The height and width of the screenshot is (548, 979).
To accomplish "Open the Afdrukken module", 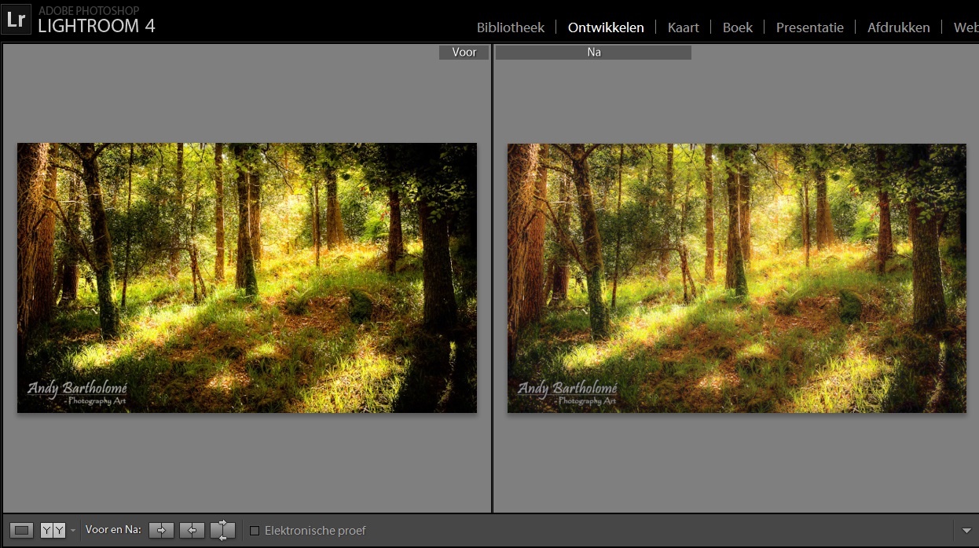I will 899,27.
